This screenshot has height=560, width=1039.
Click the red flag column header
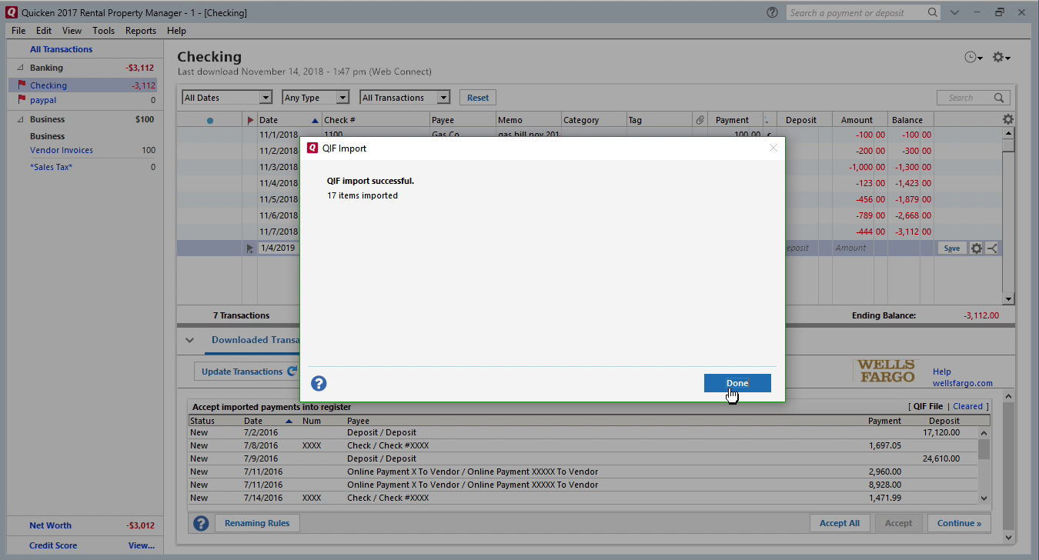pos(250,120)
